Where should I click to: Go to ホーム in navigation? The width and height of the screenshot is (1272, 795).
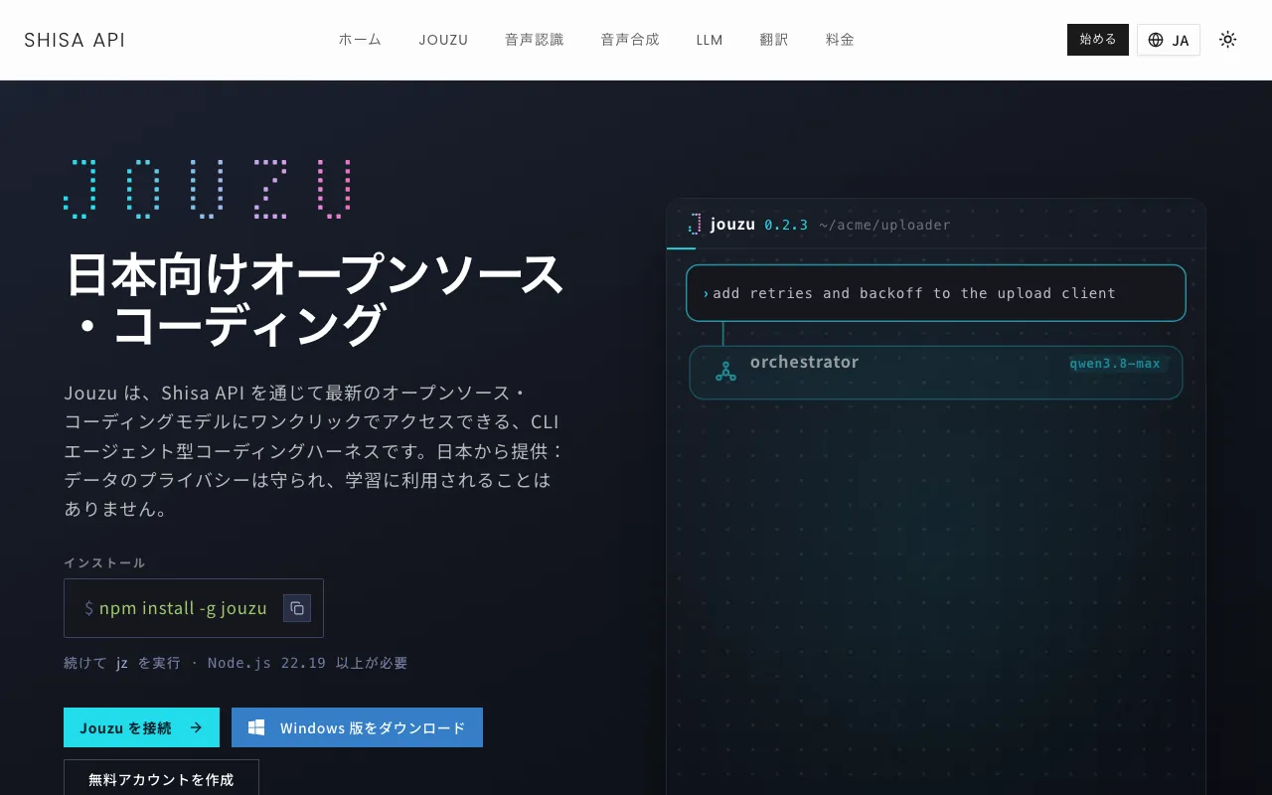coord(360,40)
